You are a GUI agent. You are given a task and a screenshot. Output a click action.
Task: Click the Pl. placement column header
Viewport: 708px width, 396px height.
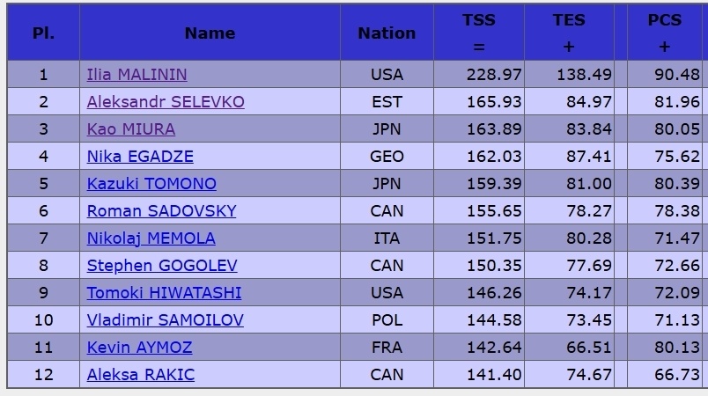(43, 33)
